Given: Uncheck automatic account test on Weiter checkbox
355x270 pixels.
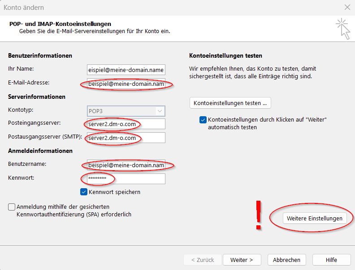Looking at the screenshot, I should pos(203,120).
